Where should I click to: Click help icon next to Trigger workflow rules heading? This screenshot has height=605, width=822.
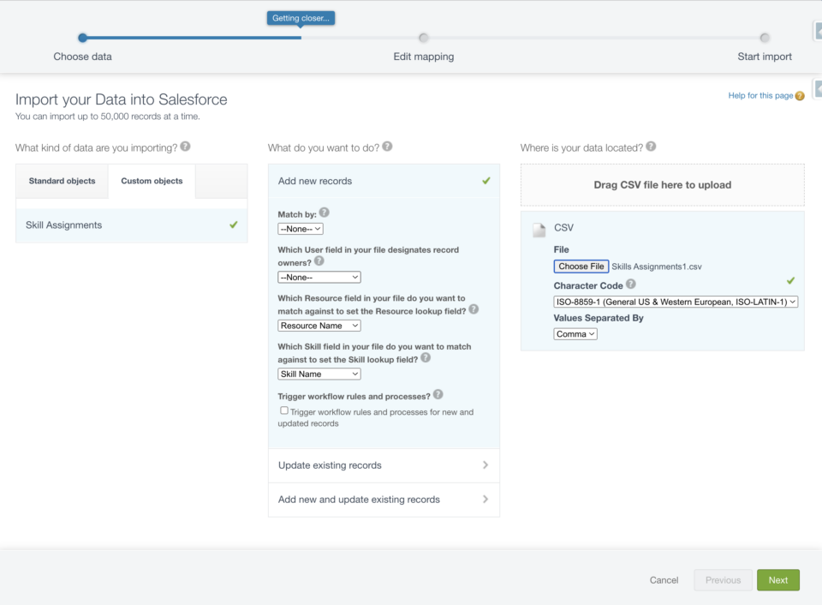pos(438,394)
